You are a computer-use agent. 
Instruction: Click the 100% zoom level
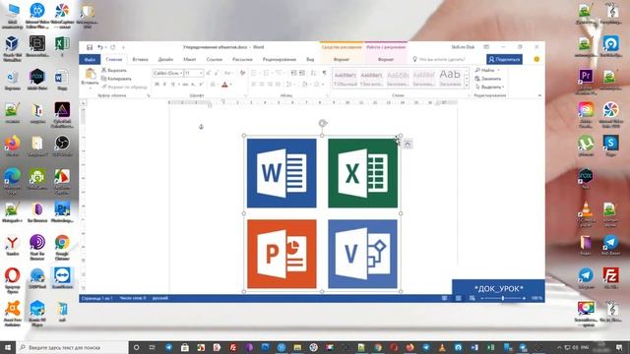(x=536, y=298)
